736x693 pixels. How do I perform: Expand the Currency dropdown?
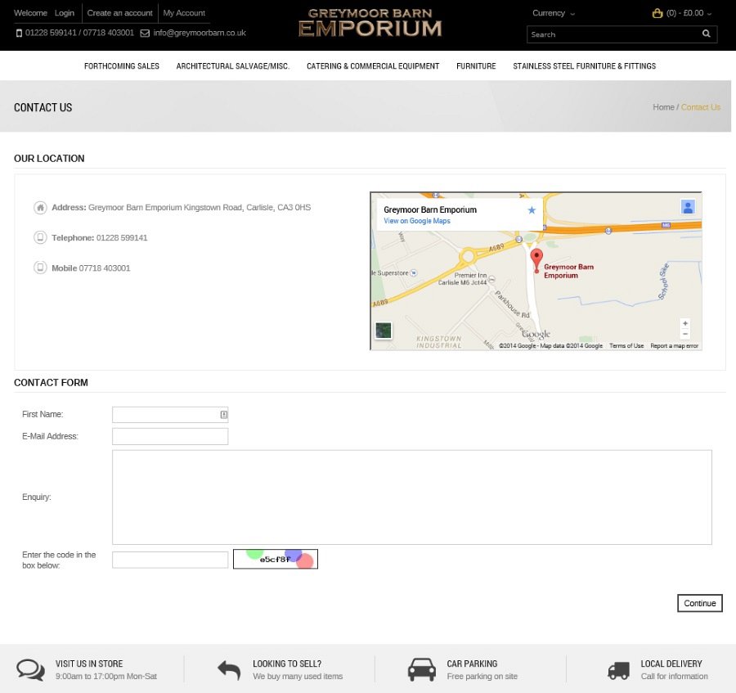point(553,13)
